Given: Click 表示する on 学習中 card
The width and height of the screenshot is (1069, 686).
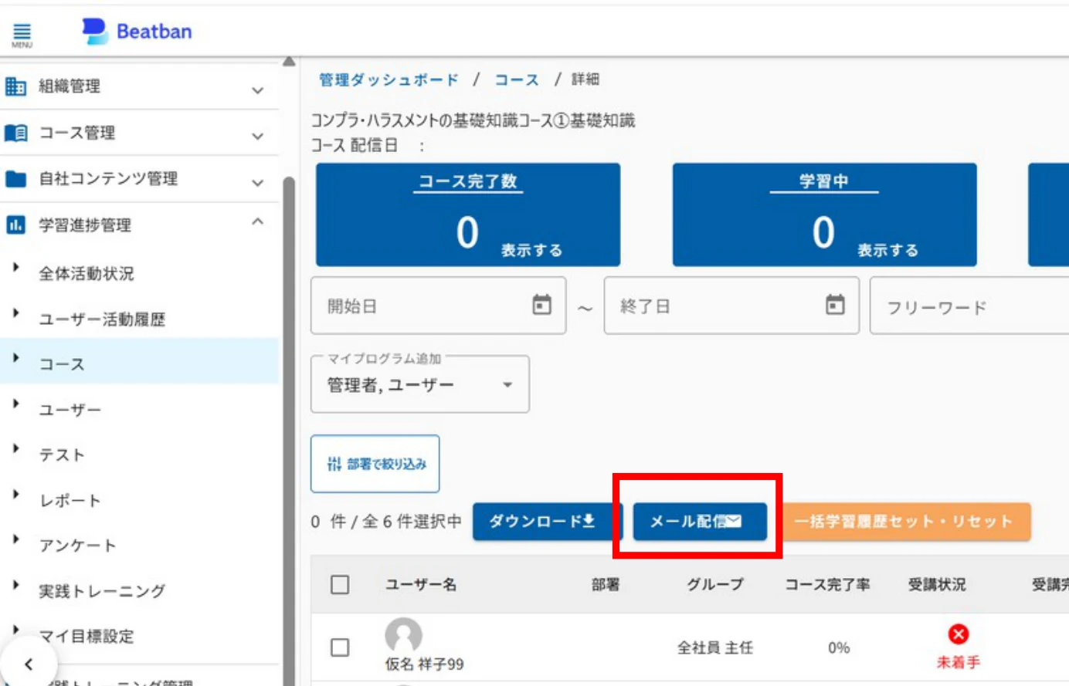Looking at the screenshot, I should coord(887,250).
